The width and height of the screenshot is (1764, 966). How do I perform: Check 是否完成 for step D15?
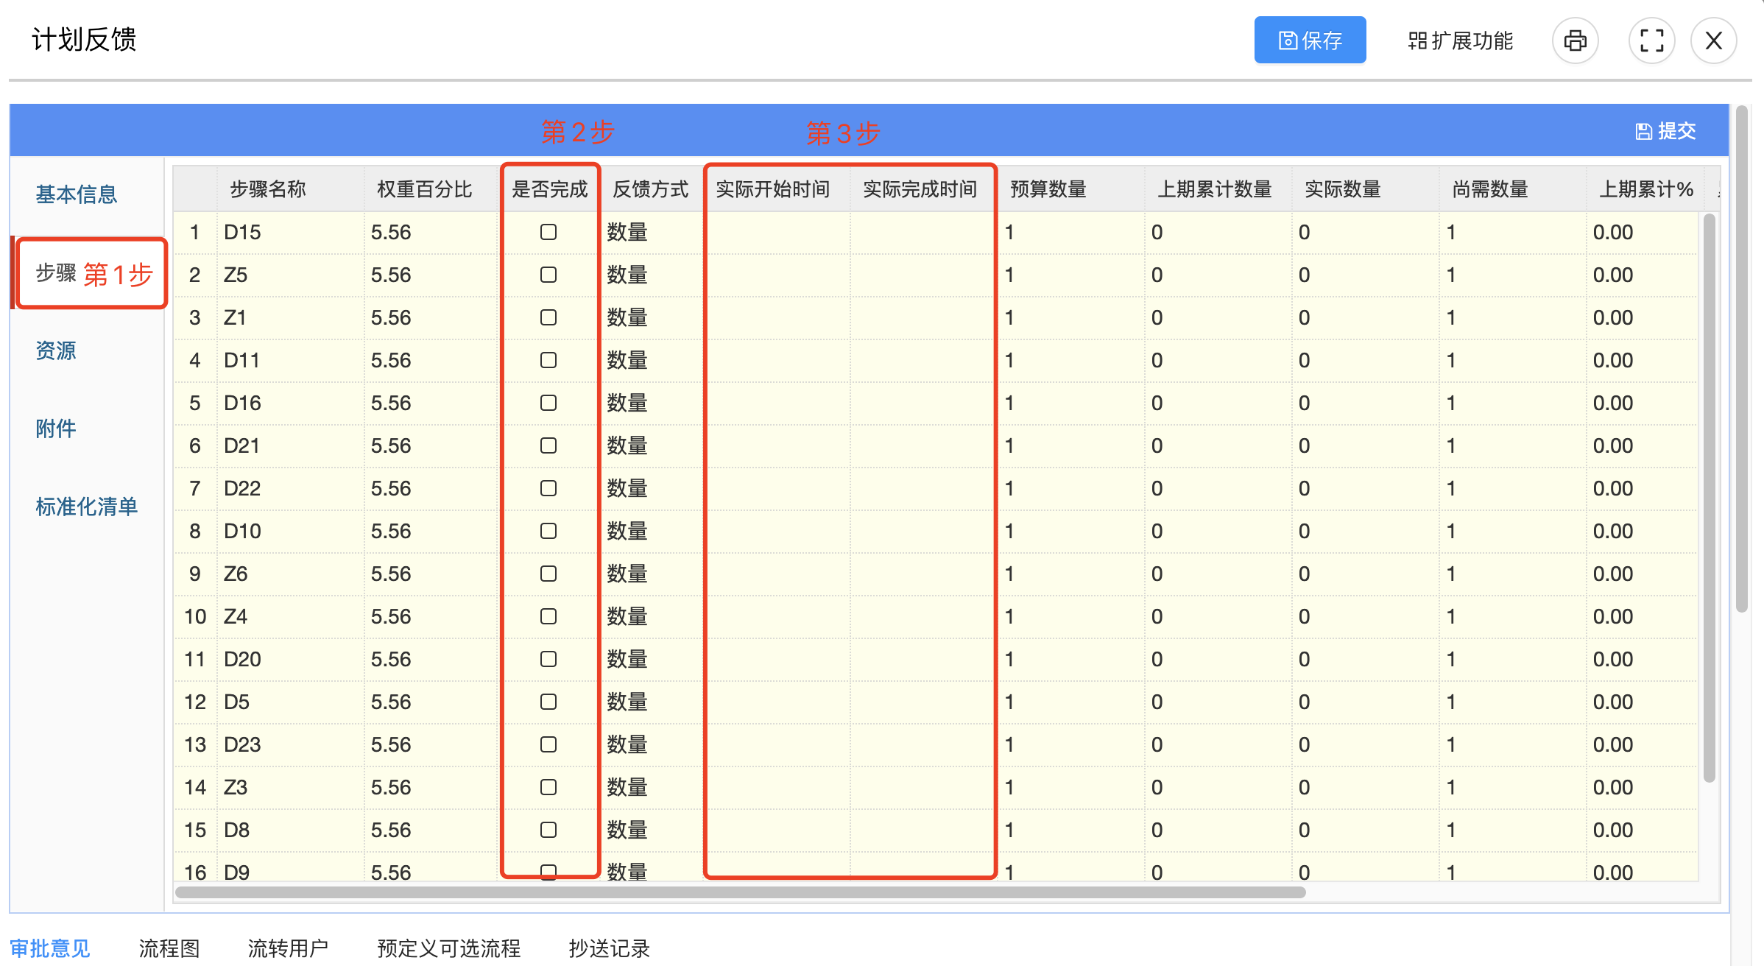tap(548, 232)
